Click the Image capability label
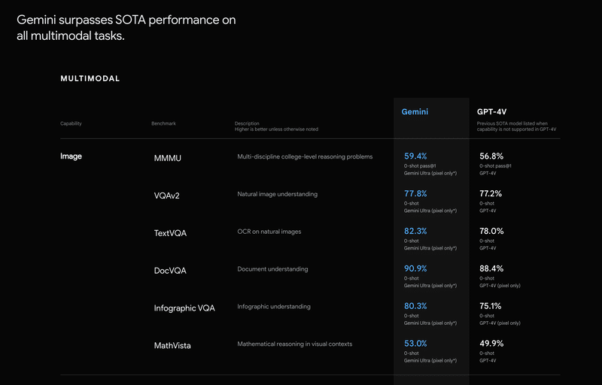602x385 pixels. 71,156
